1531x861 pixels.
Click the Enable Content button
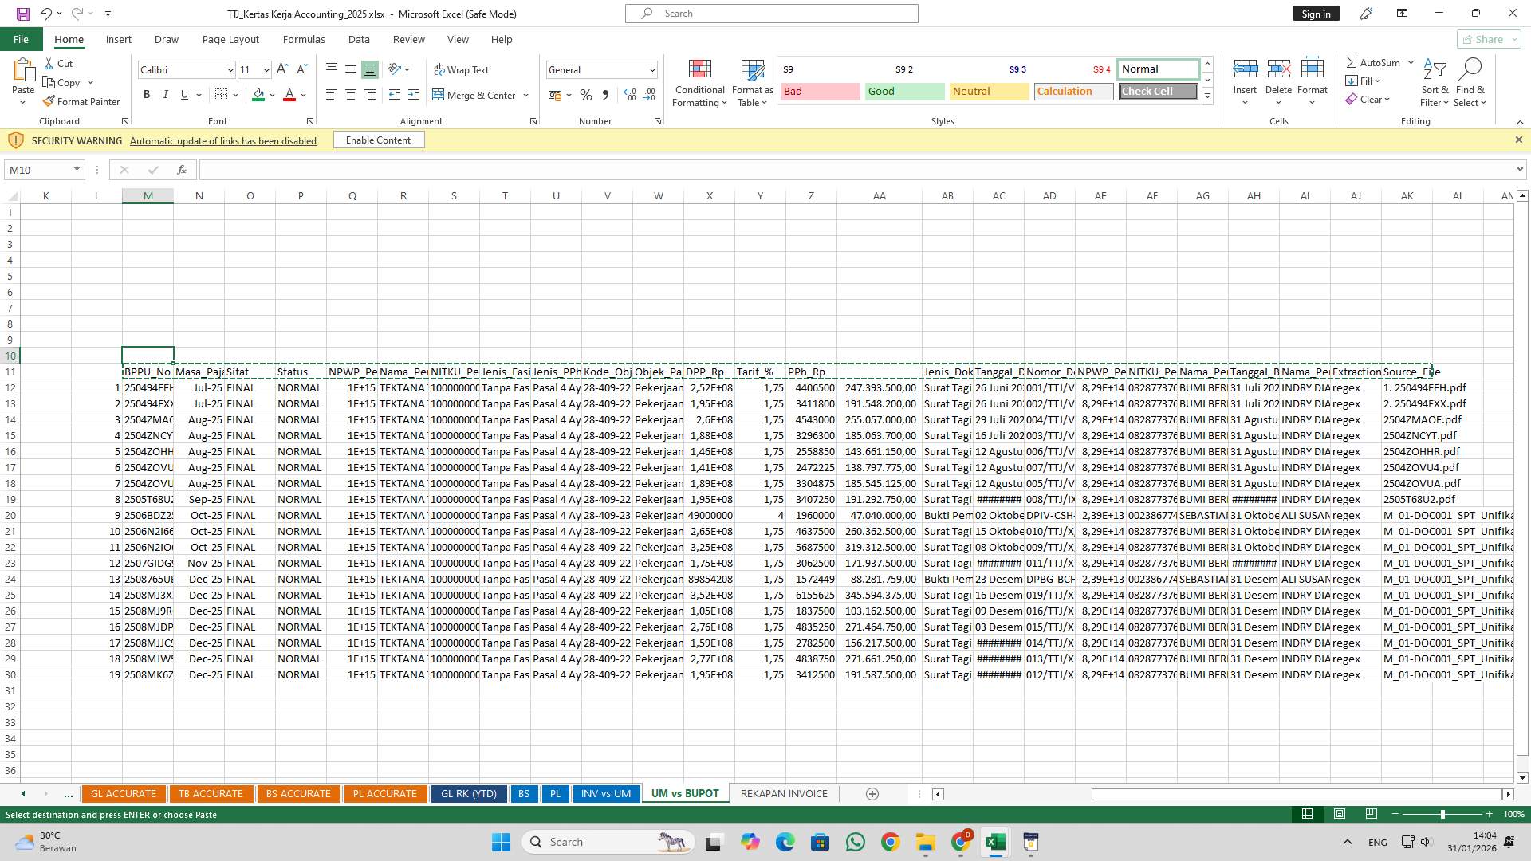coord(378,140)
